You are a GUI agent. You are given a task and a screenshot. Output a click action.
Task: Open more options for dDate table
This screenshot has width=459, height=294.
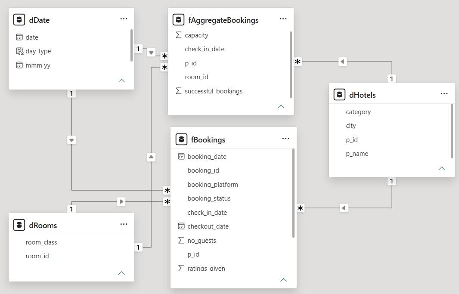[124, 19]
